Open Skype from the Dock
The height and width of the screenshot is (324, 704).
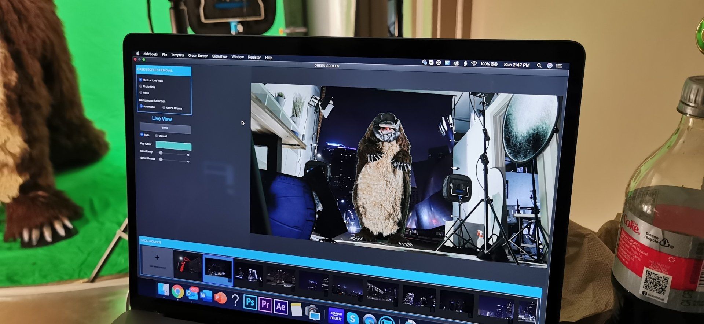click(x=352, y=318)
